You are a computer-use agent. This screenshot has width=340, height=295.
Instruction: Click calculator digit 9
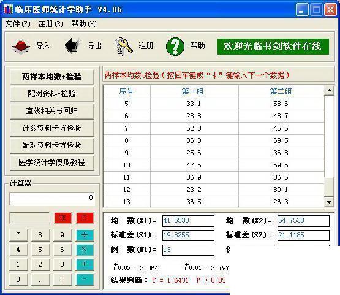[62, 235]
